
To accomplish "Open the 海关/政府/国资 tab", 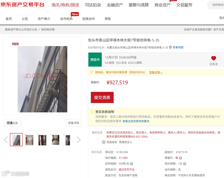I will [65, 5].
